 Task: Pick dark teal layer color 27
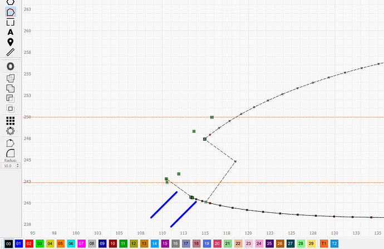(291, 243)
